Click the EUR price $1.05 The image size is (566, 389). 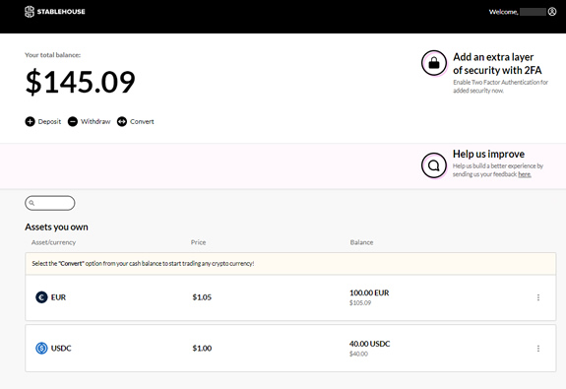[x=202, y=297]
